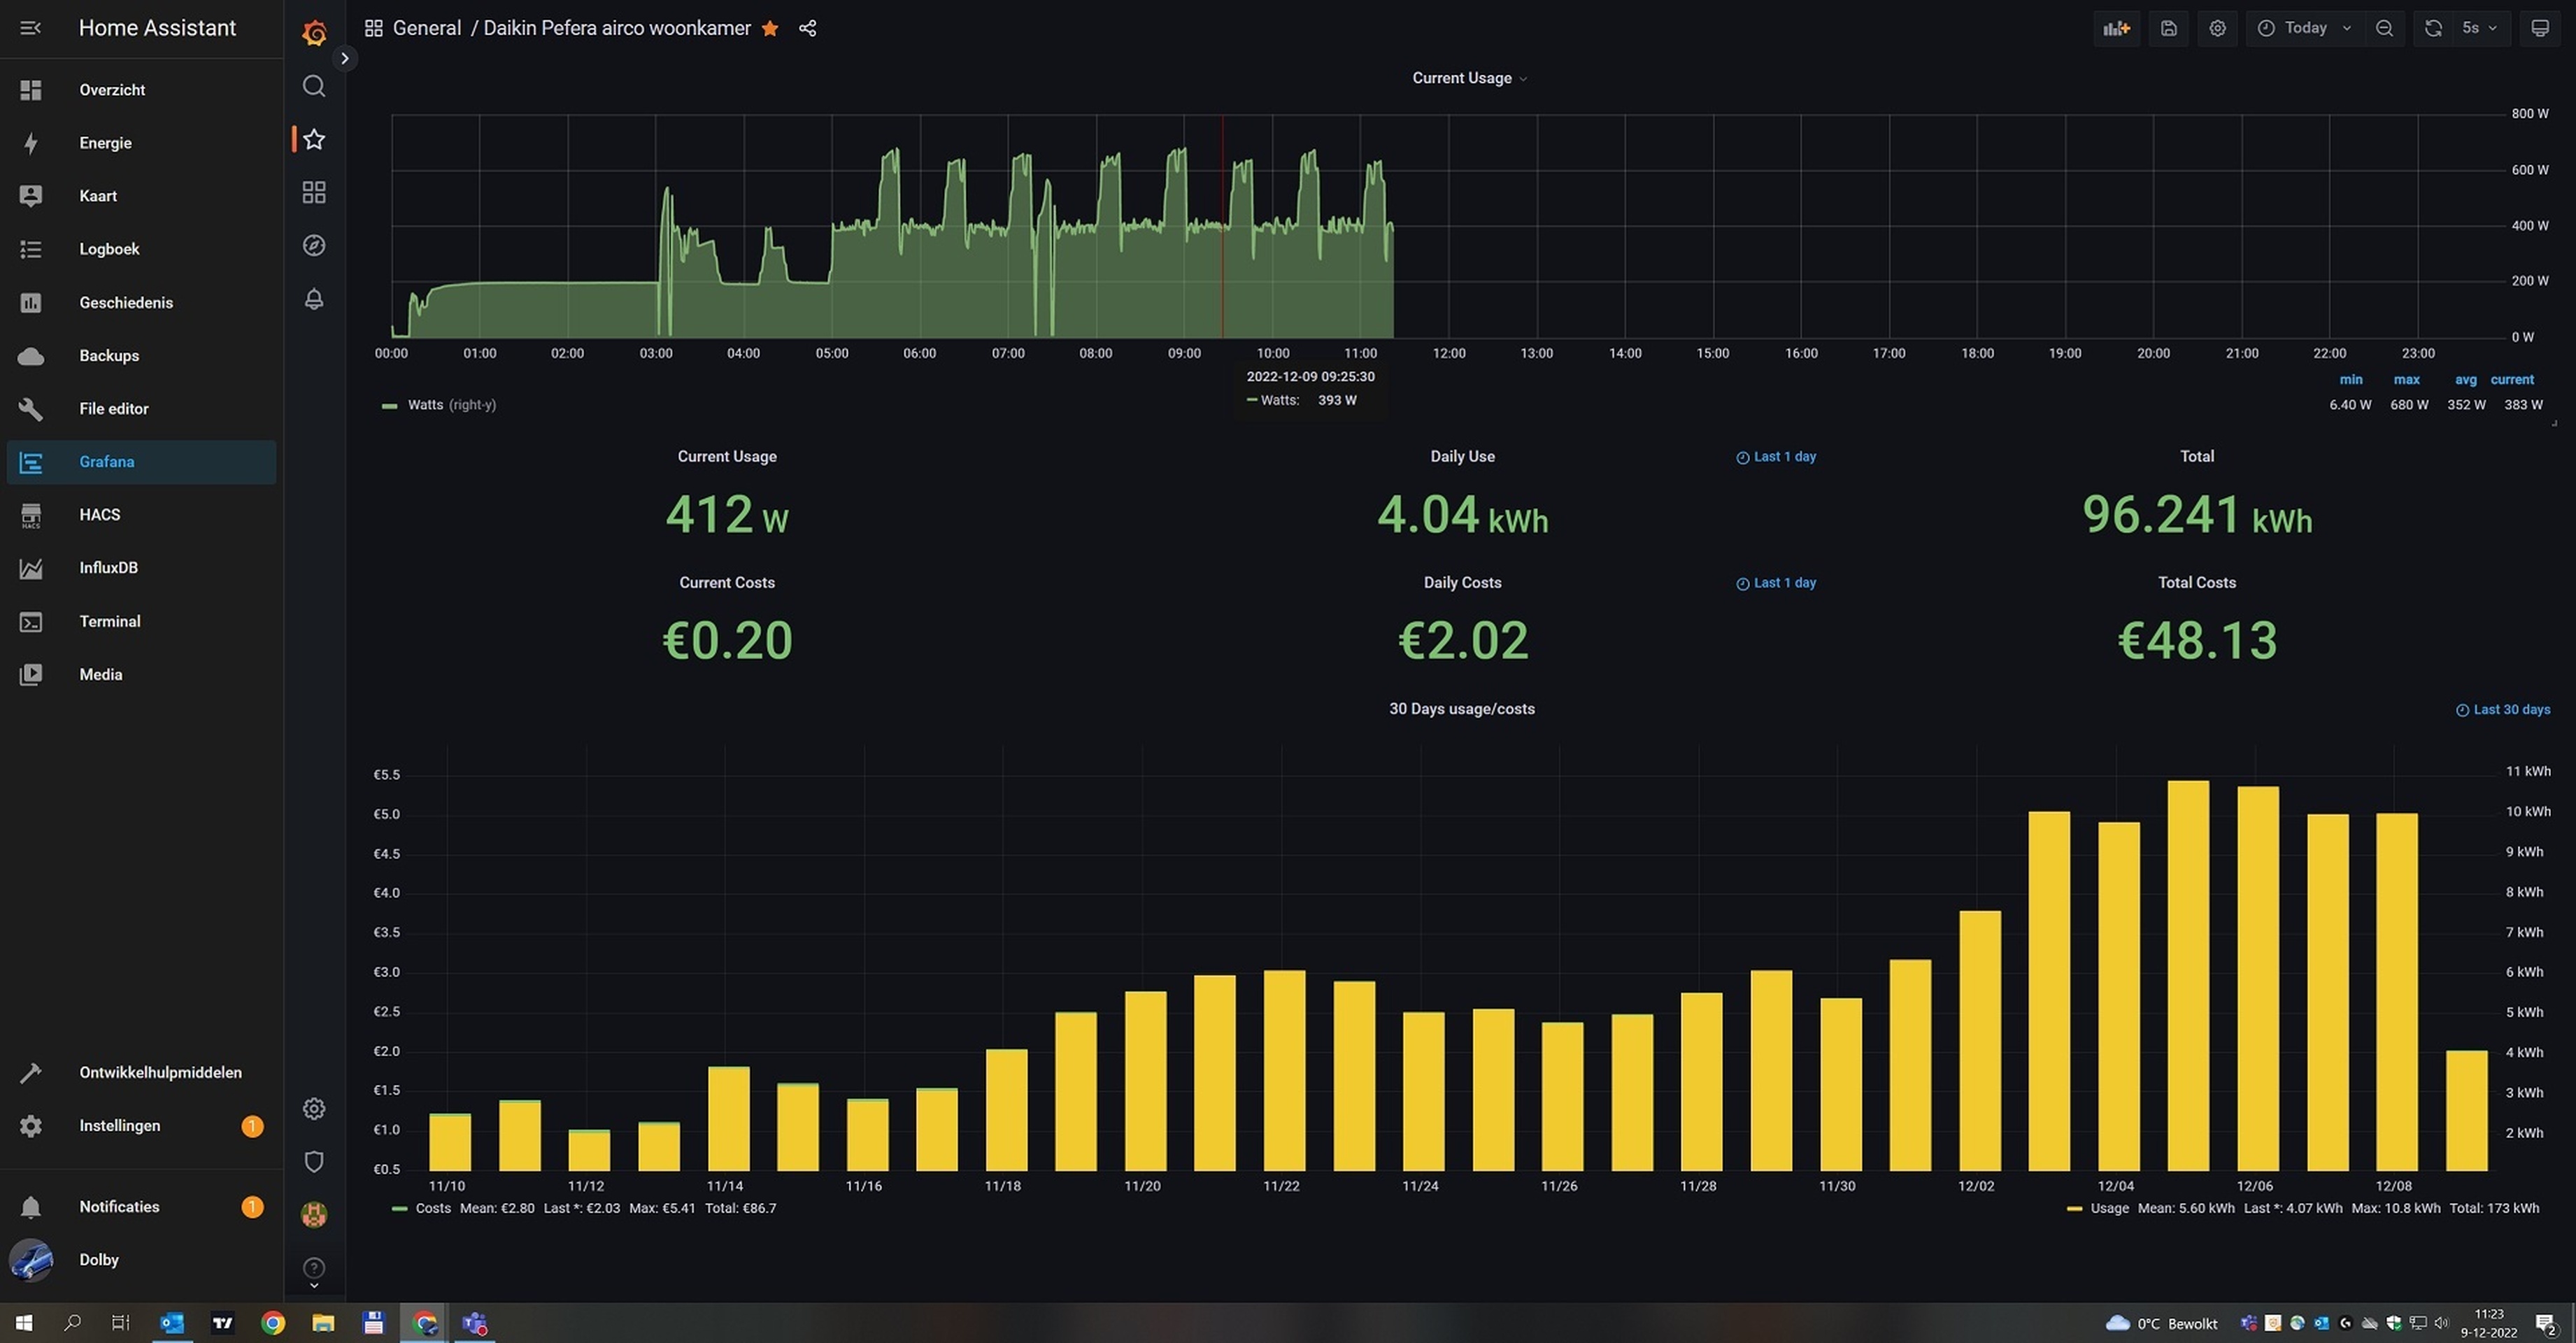Open Grafana Alerting bell icon
Image resolution: width=2576 pixels, height=1343 pixels.
pyautogui.click(x=314, y=298)
